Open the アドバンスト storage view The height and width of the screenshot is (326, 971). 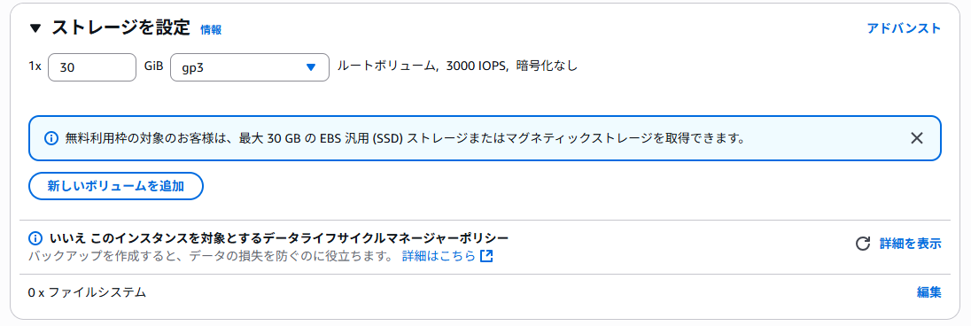click(904, 27)
